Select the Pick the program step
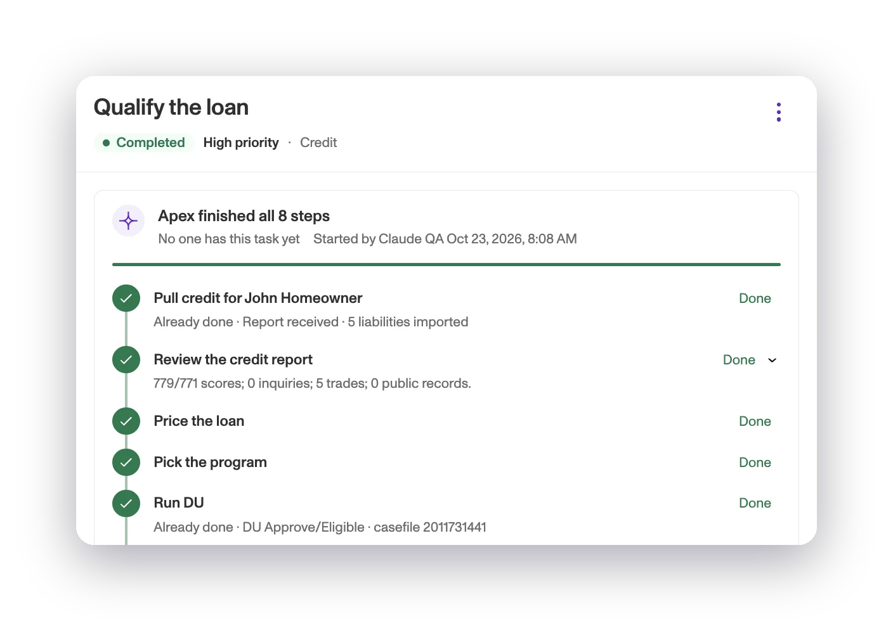This screenshot has width=893, height=621. (x=211, y=463)
